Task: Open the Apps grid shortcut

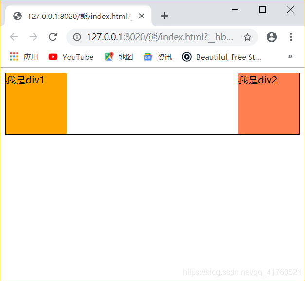Action: point(24,57)
